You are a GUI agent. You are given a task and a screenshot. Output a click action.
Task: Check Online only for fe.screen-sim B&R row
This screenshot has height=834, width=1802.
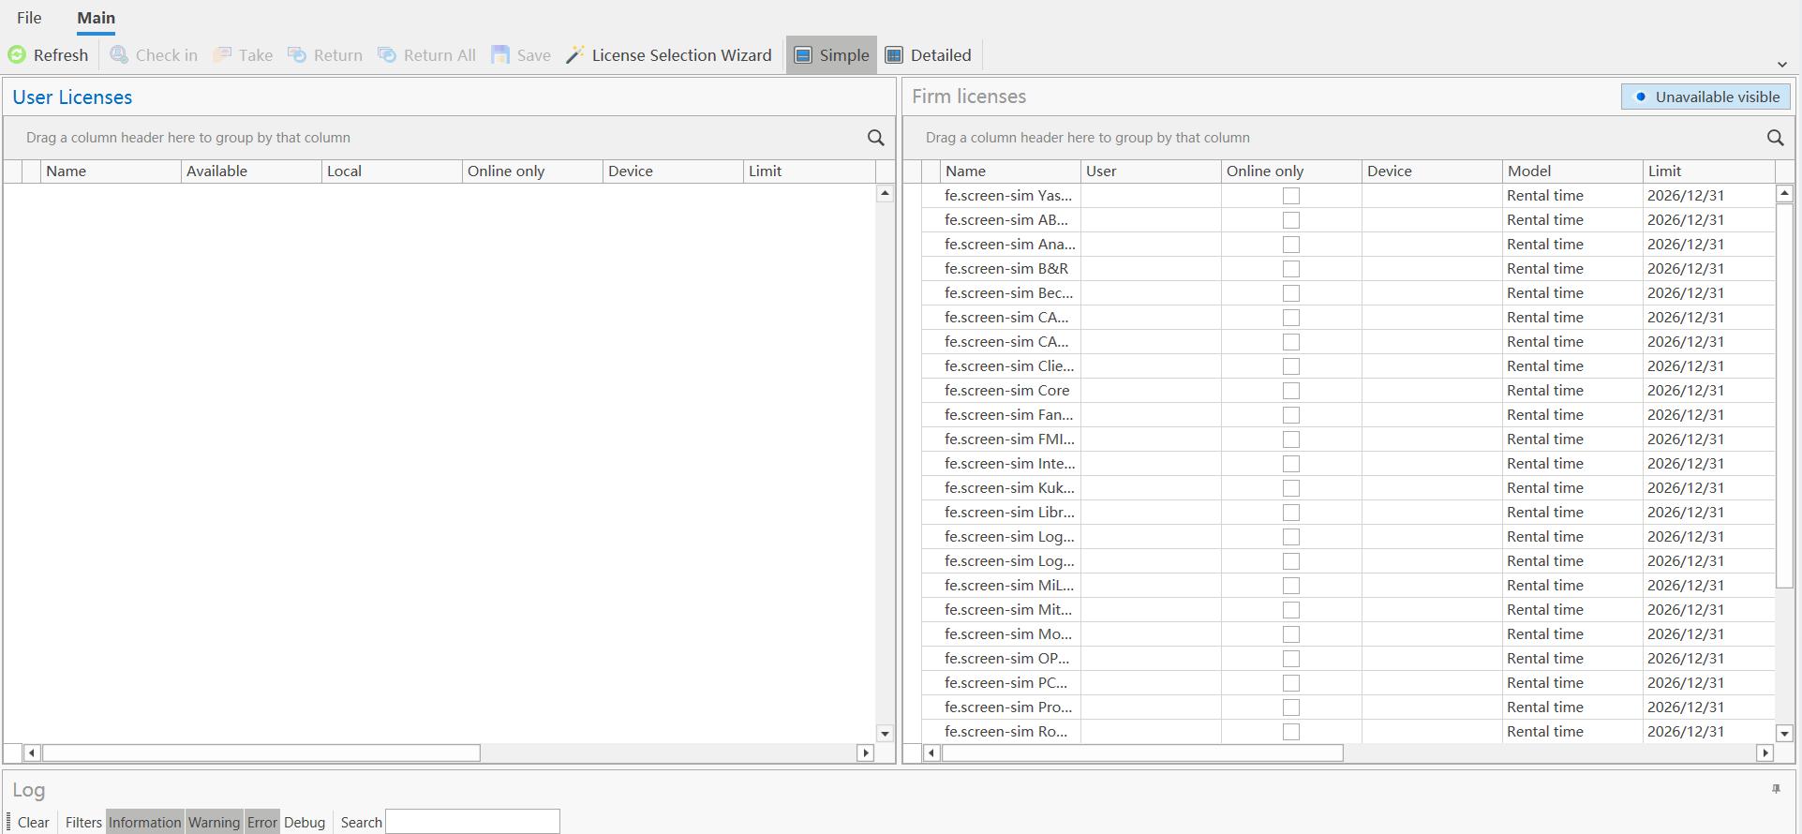coord(1291,269)
